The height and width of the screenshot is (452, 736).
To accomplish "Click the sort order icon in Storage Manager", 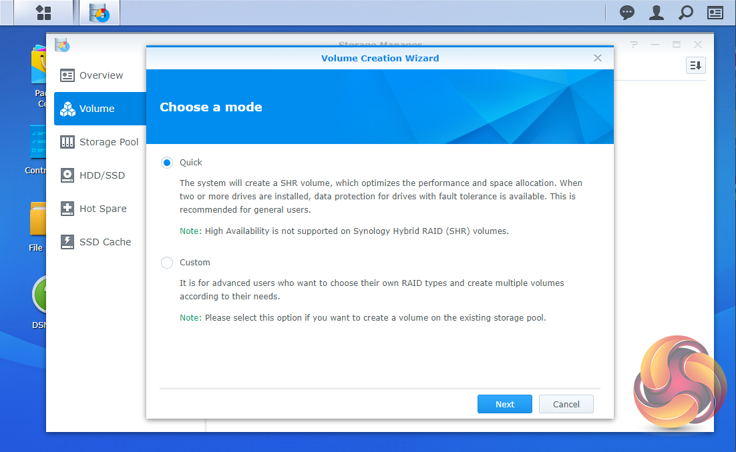I will point(696,65).
